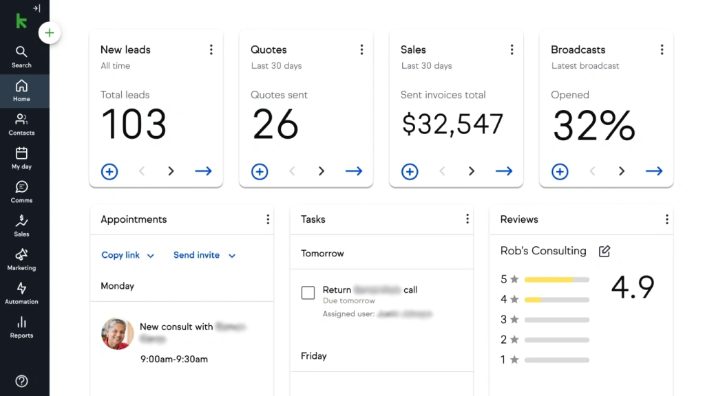Click the 32% opened figure
The image size is (705, 396).
pos(594,126)
